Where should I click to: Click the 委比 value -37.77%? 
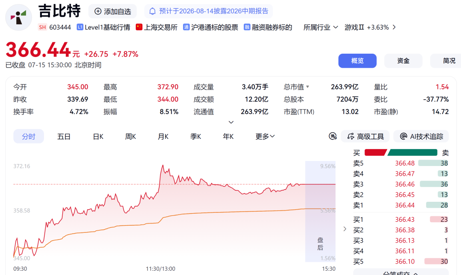coord(436,99)
